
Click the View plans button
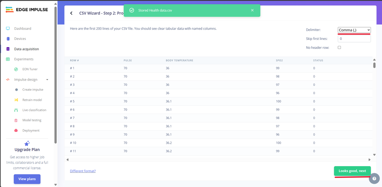point(27,179)
